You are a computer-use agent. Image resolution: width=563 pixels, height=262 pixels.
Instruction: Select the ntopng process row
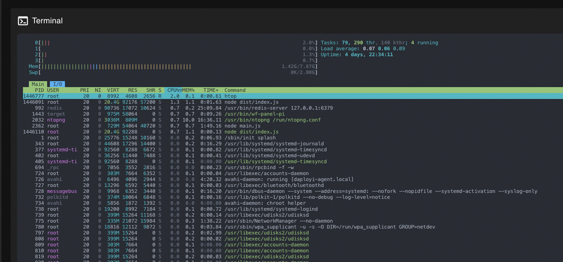coord(293,120)
